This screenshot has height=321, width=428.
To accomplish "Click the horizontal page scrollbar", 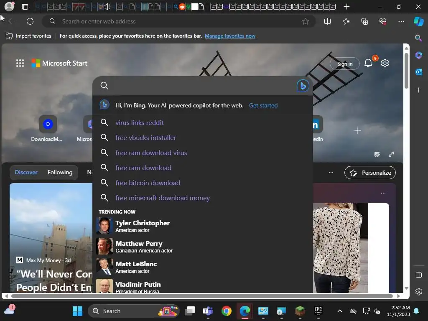I will (202, 296).
